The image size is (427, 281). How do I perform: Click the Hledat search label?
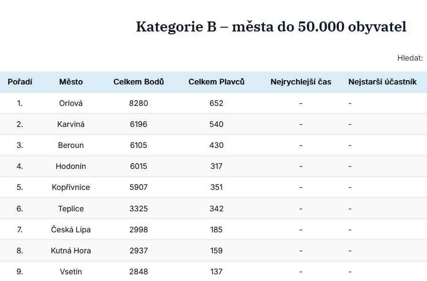[410, 58]
